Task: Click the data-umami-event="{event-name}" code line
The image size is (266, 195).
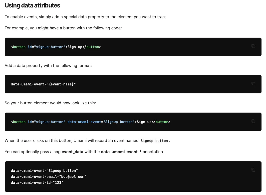Action: (43, 84)
